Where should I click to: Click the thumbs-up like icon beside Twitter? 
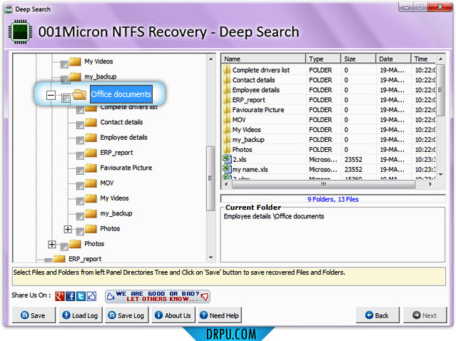91,296
